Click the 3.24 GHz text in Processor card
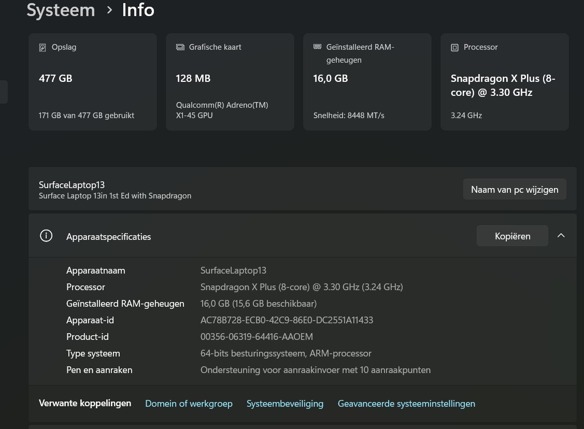Viewport: 584px width, 429px height. pos(466,116)
